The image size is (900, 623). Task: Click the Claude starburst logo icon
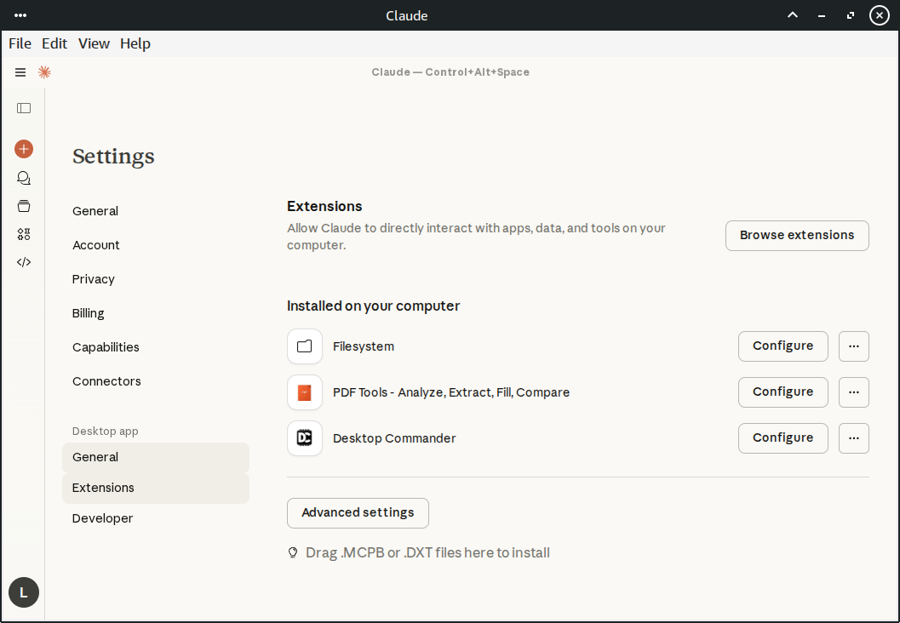[44, 72]
